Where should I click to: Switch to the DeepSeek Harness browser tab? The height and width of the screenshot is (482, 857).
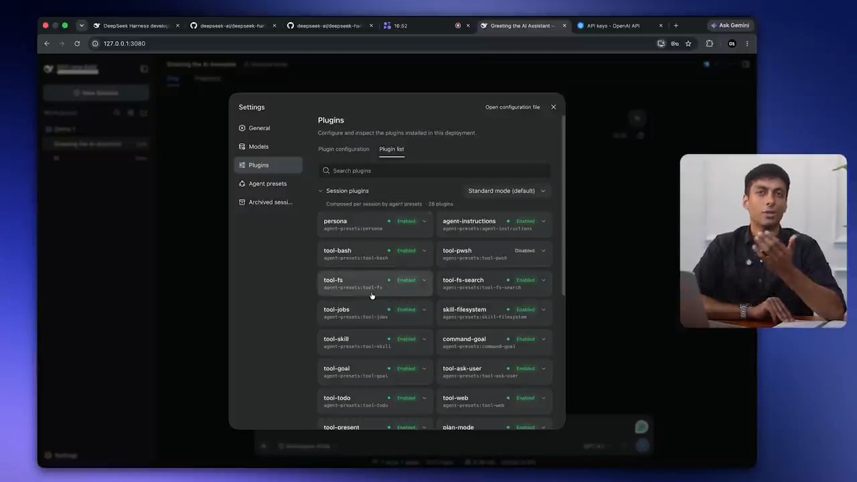[x=137, y=25]
